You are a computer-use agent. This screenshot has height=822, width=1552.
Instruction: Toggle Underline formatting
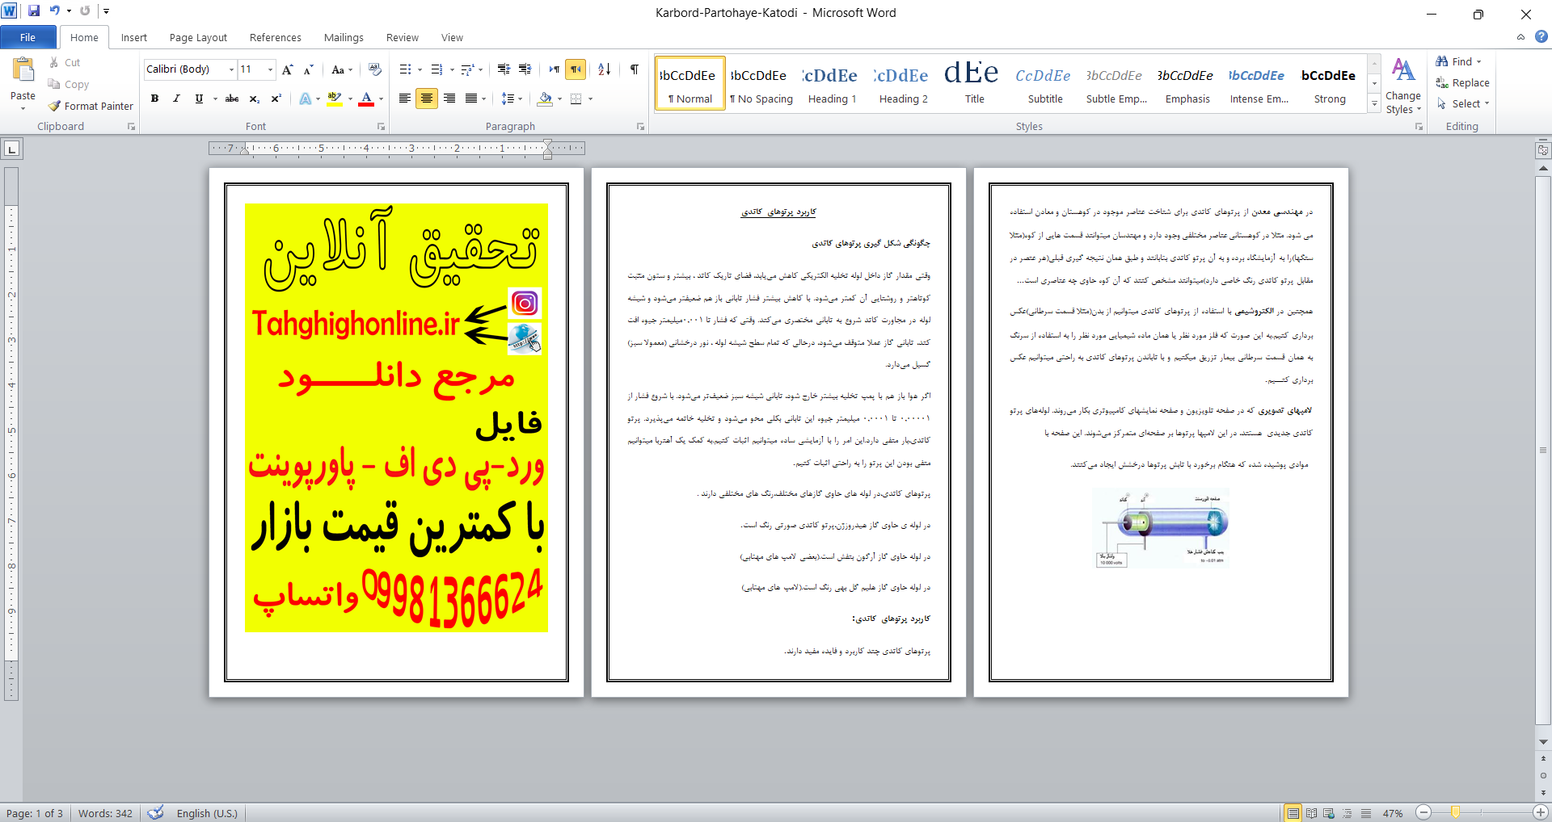199,99
